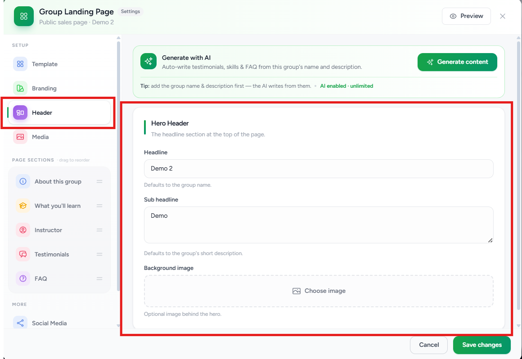This screenshot has height=359, width=522.
Task: Open the Template setup section
Action: pos(59,64)
